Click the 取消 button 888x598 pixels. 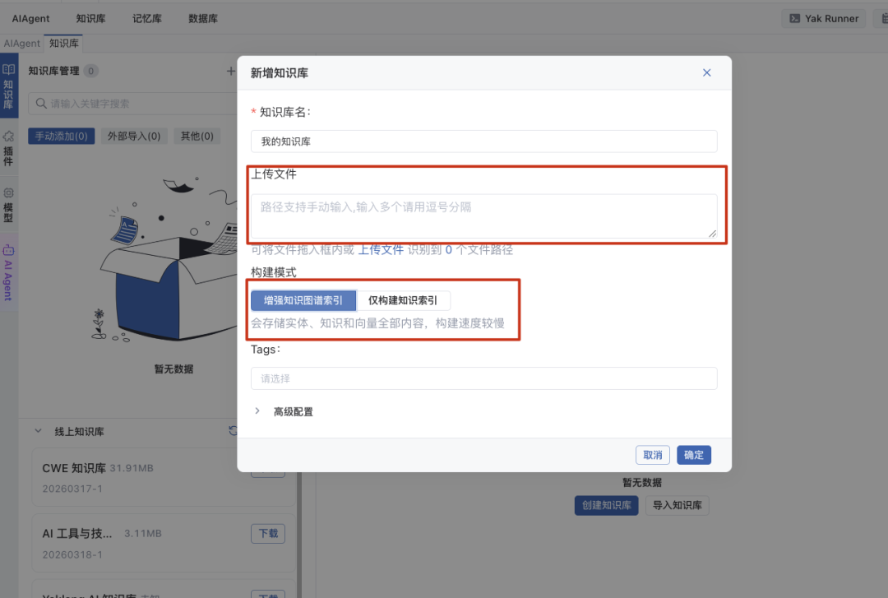[x=652, y=455]
